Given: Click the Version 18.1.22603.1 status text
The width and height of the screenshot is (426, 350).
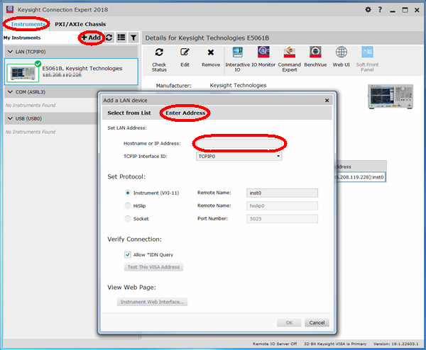Looking at the screenshot, I should coord(395,344).
